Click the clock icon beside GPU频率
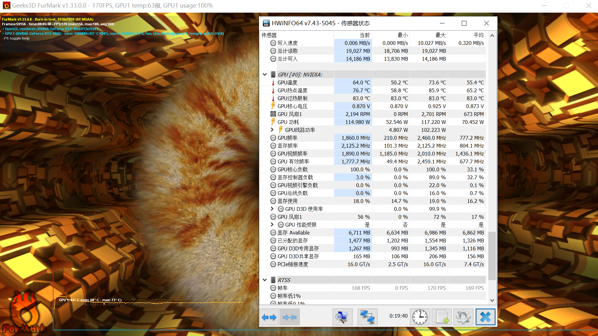The image size is (598, 336). tap(273, 138)
